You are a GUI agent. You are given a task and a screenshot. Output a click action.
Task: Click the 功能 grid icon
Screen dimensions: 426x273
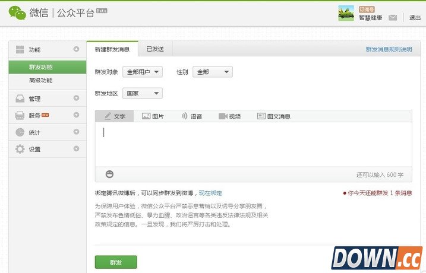click(x=20, y=49)
